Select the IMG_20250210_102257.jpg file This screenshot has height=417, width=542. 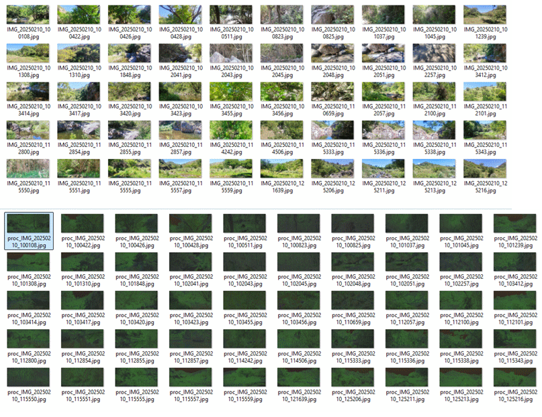coord(434,54)
